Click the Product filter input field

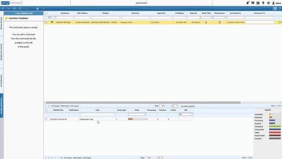(x=106, y=18)
